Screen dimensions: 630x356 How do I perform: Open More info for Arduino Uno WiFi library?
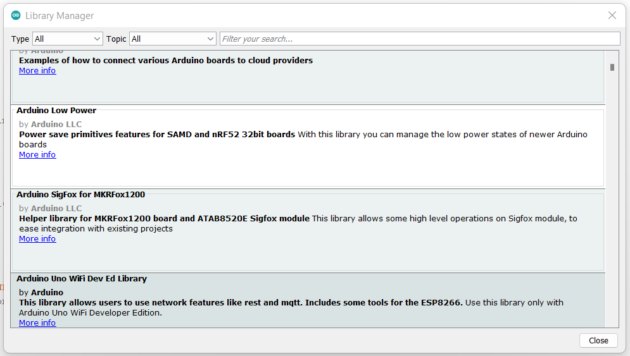(x=37, y=322)
